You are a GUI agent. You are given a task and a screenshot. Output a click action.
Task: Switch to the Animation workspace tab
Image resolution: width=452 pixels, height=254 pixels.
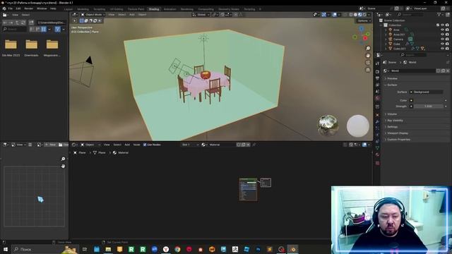[169, 9]
